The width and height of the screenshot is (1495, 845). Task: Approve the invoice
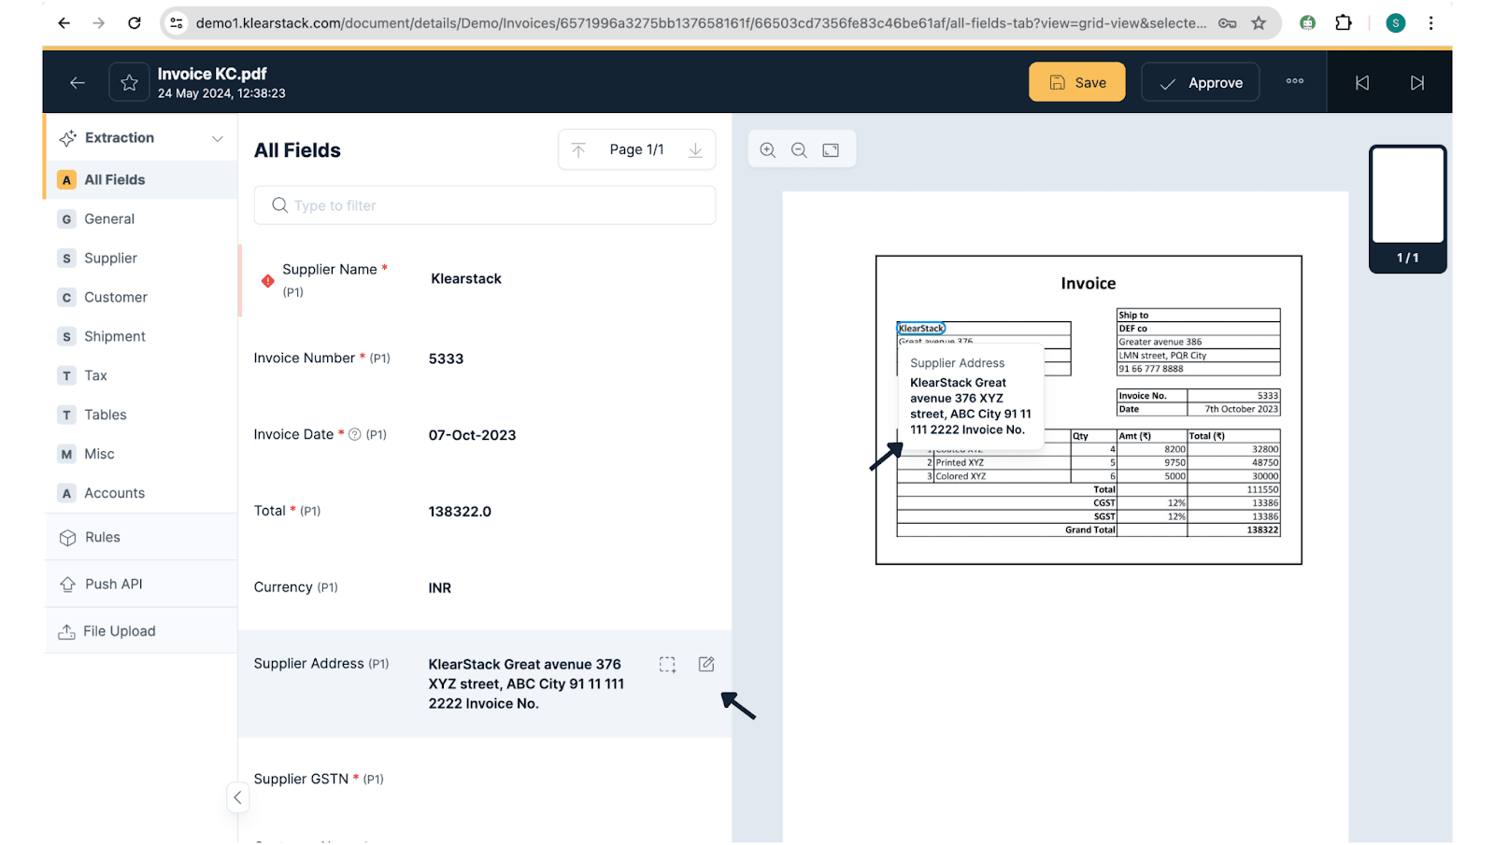pos(1200,82)
